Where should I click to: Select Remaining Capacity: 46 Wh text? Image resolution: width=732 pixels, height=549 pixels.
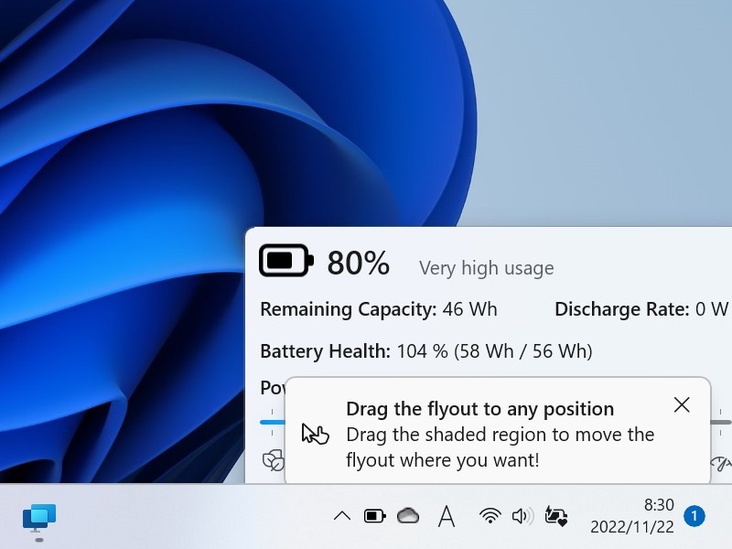point(379,309)
